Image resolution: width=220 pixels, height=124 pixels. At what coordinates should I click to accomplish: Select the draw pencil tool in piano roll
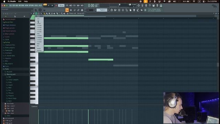point(44,13)
